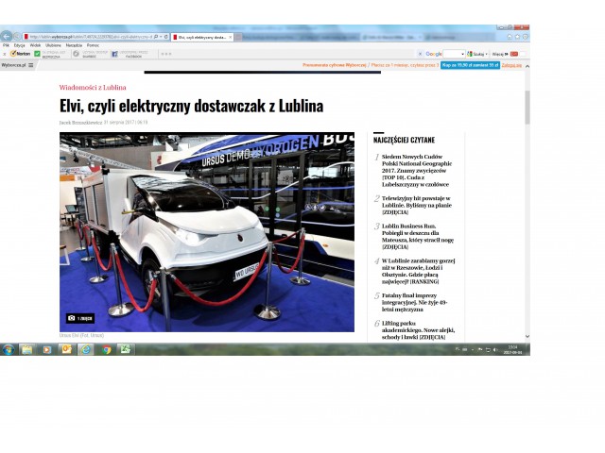Switch to the Elvi article tab
Viewport: 605px width, 453px height.
[200, 37]
